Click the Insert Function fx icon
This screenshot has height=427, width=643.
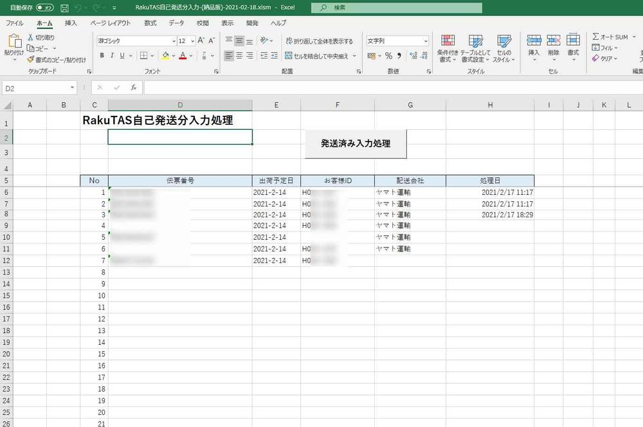pyautogui.click(x=133, y=87)
